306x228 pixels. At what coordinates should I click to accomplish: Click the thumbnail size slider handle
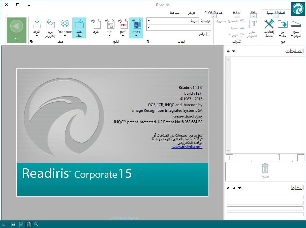pos(279,157)
